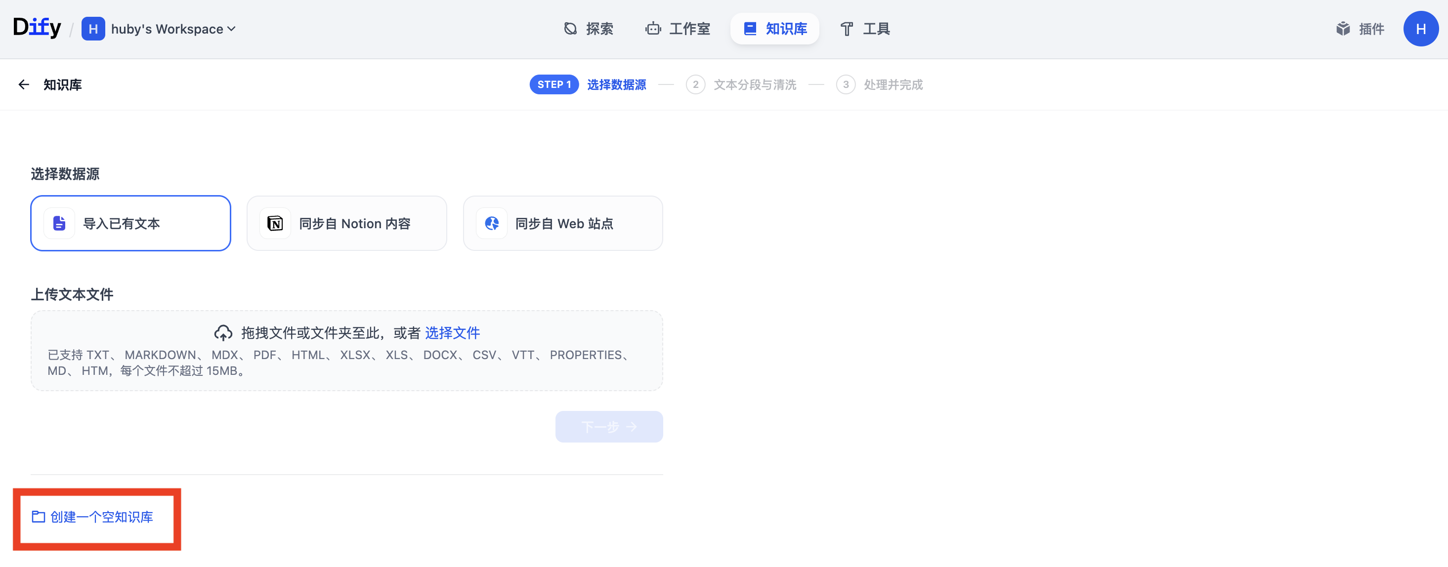Viewport: 1448px width, 567px height.
Task: Open the 工具 tools tab
Action: pyautogui.click(x=864, y=29)
